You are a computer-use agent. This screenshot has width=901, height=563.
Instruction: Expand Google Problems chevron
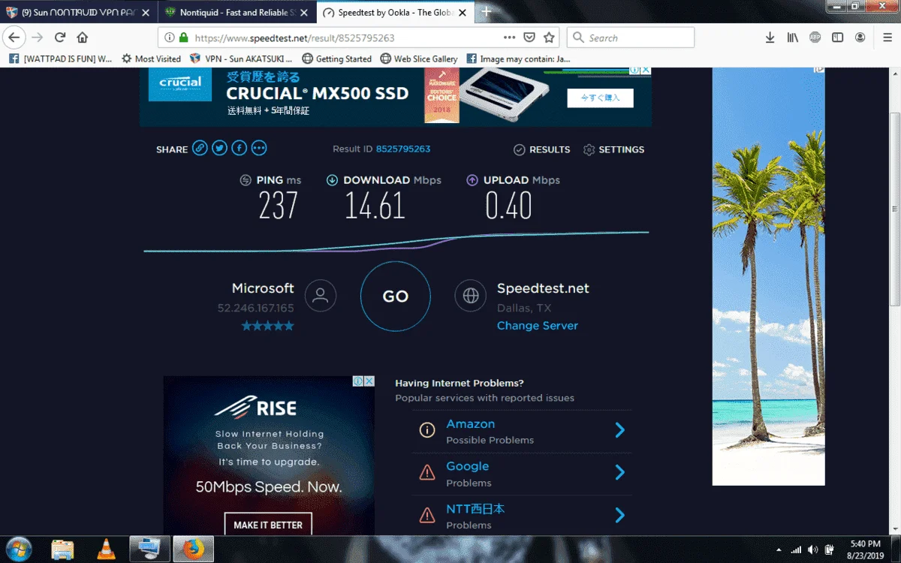619,472
